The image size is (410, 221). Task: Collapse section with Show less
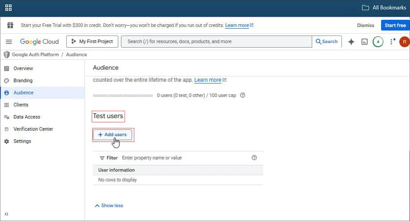tap(109, 206)
